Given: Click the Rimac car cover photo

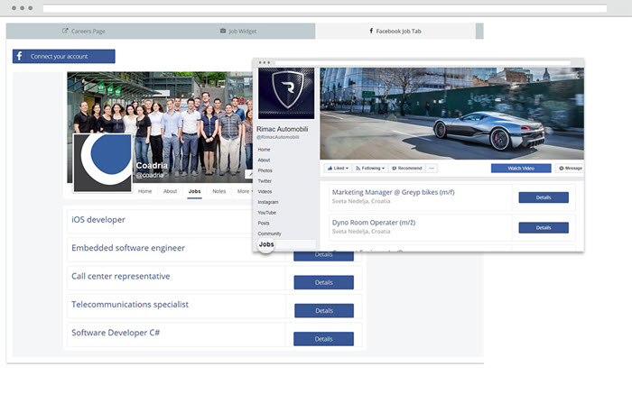Looking at the screenshot, I should click(451, 114).
